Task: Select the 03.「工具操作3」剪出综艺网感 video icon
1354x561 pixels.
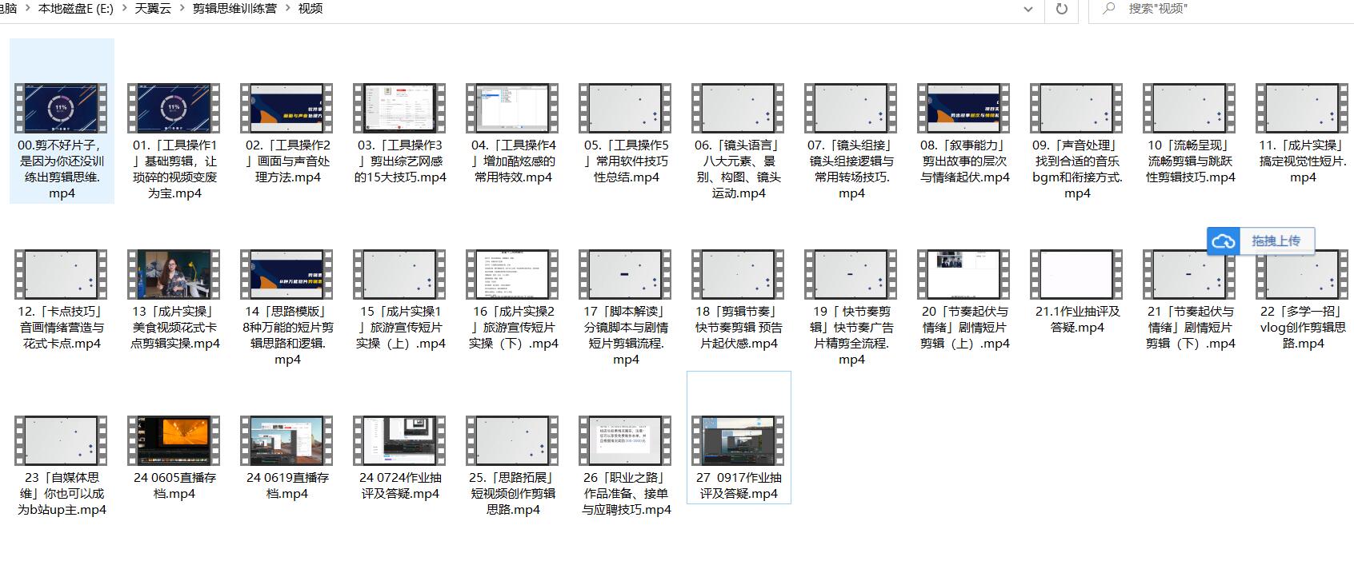Action: click(x=399, y=108)
